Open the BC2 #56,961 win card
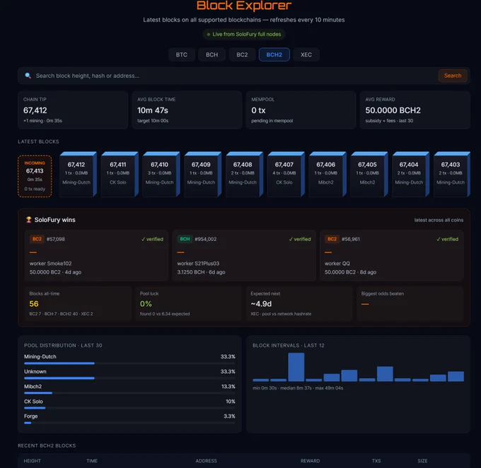The width and height of the screenshot is (481, 468). (x=391, y=255)
